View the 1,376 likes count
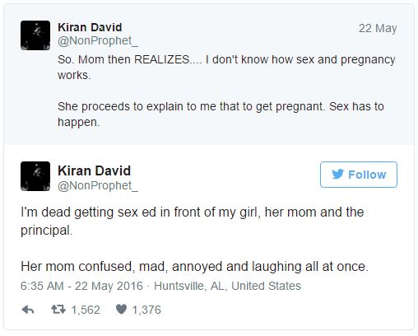Screen dimensions: 418x336 click(146, 310)
